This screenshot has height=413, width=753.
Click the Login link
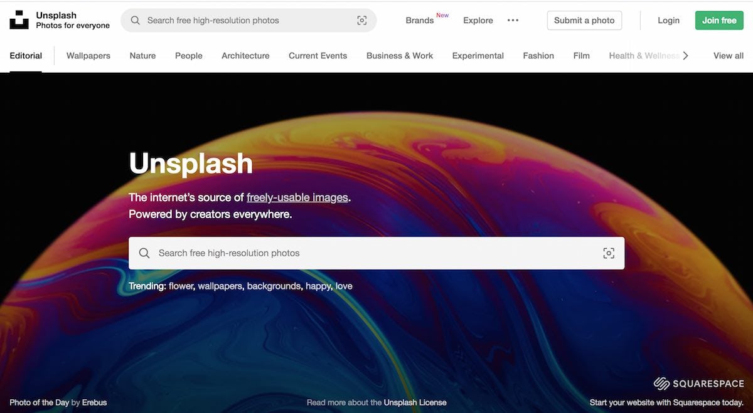[x=668, y=20]
